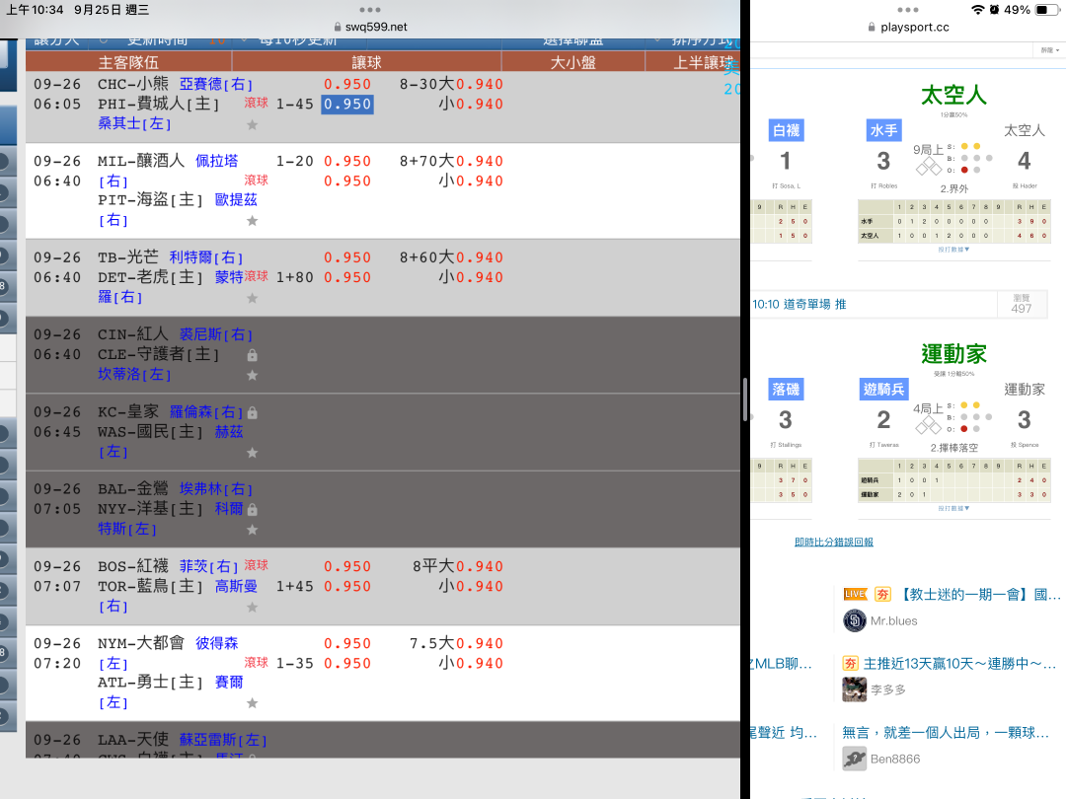1066x799 pixels.
Task: Click 滾球 tag in BOS-紅襪 row
Action: click(x=257, y=565)
